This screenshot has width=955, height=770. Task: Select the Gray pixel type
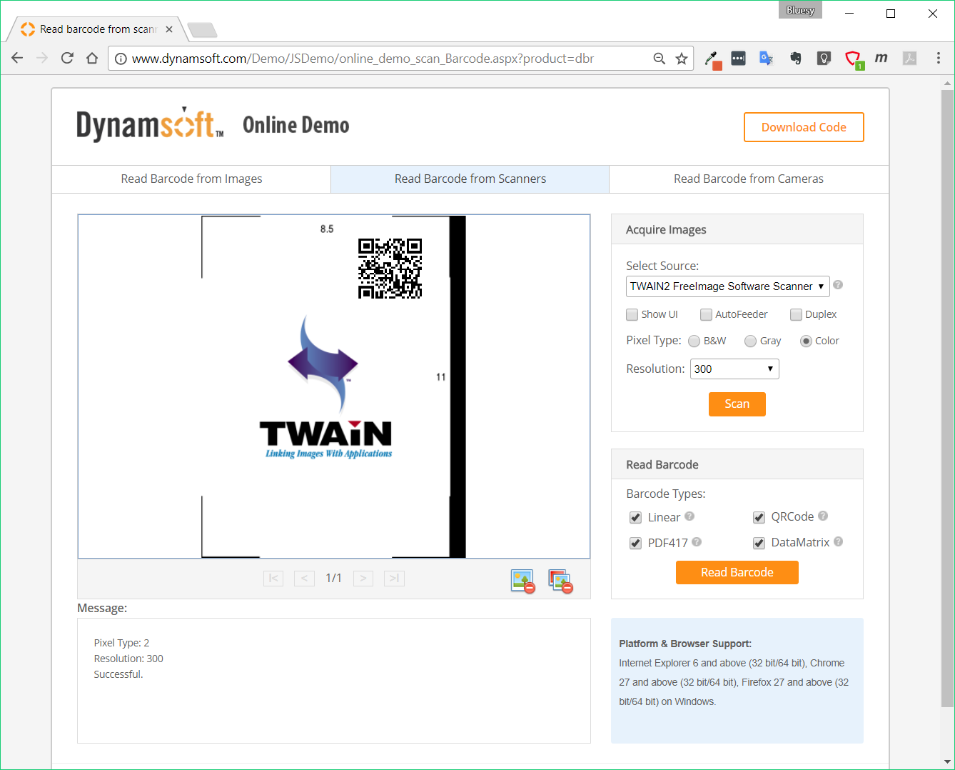pyautogui.click(x=750, y=341)
